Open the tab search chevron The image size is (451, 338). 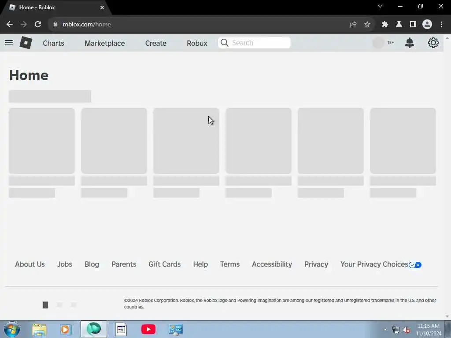pyautogui.click(x=380, y=6)
